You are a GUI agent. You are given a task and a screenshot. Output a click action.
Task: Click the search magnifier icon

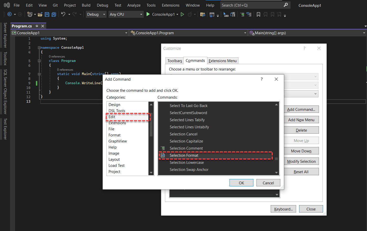click(x=286, y=5)
